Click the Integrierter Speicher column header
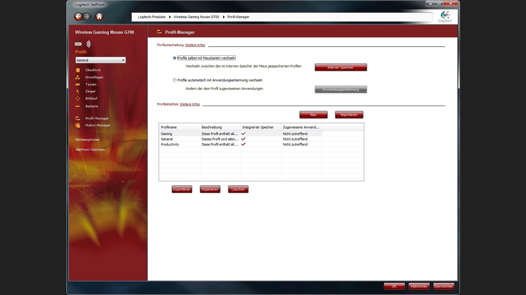The width and height of the screenshot is (526, 295). [x=261, y=127]
